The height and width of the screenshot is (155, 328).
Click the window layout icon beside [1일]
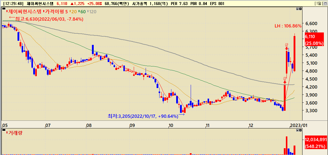click(325, 4)
